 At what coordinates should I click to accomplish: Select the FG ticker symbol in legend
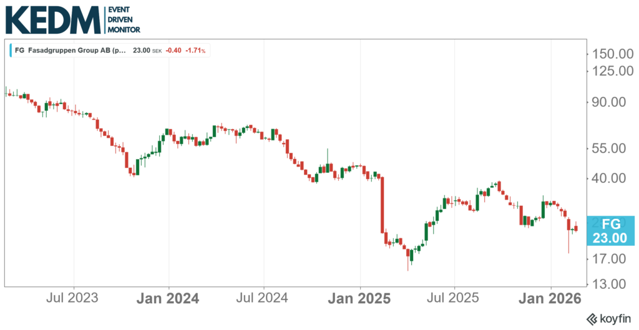click(20, 51)
